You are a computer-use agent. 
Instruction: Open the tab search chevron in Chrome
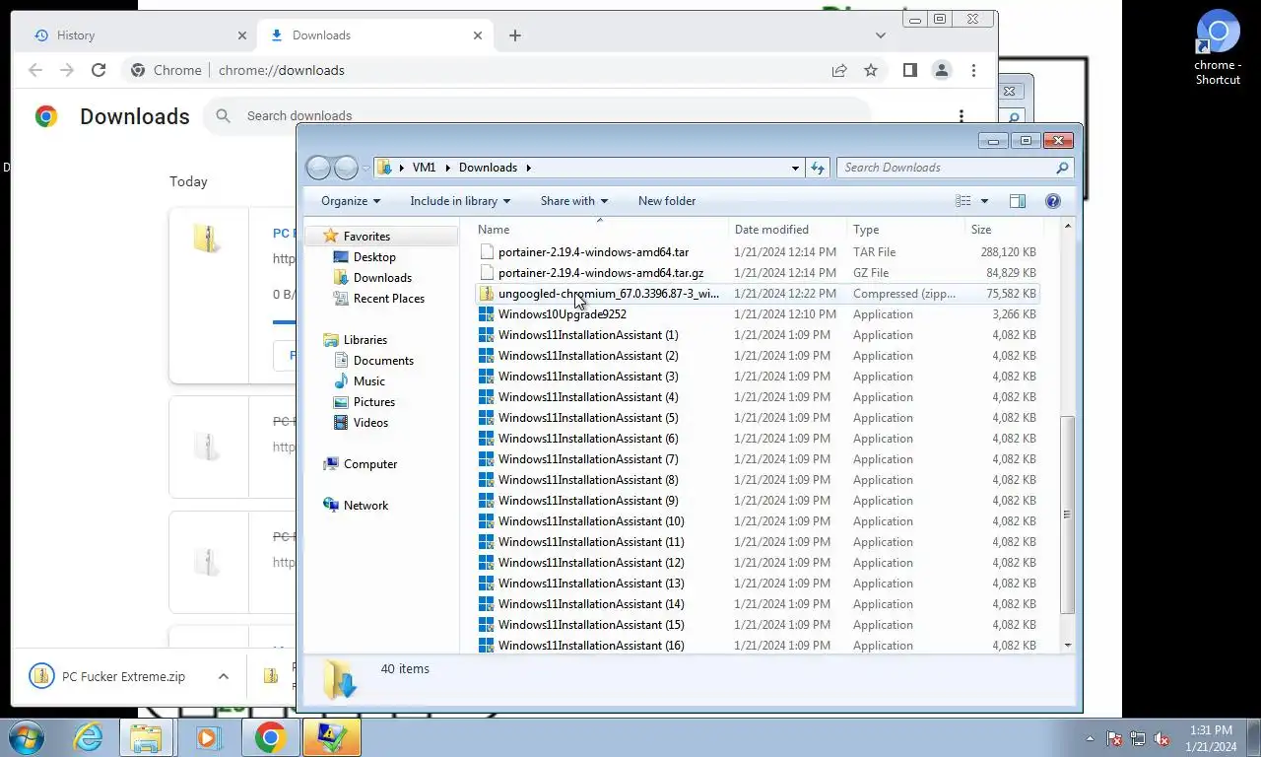coord(881,35)
